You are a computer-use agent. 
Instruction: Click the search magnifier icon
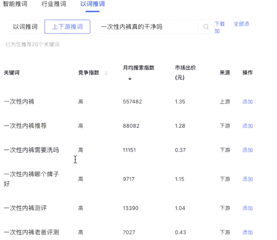[206, 27]
